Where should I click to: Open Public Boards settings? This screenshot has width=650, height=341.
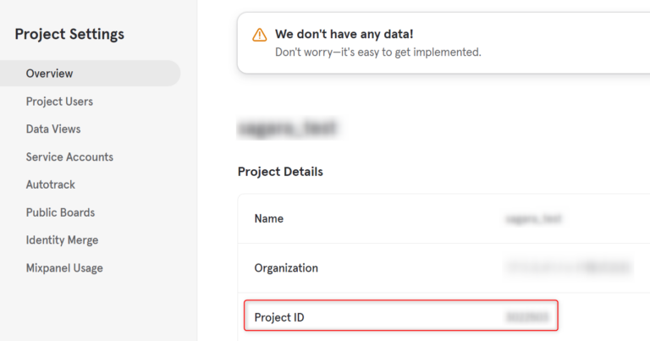coord(60,212)
